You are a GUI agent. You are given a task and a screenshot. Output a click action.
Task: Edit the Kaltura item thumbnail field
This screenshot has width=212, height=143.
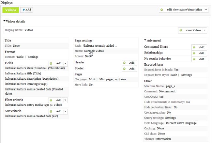[x=35, y=68]
